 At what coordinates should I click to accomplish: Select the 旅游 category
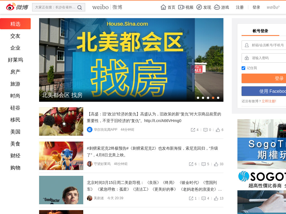point(15,84)
